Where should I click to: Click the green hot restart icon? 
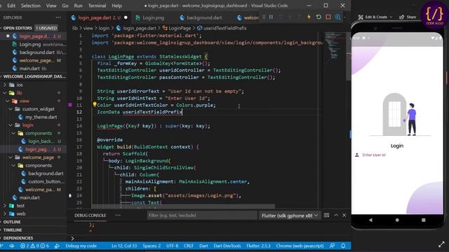pyautogui.click(x=319, y=17)
